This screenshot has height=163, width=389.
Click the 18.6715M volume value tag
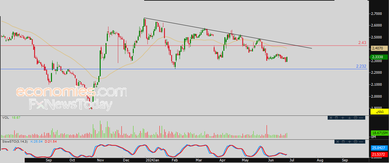(x=379, y=133)
